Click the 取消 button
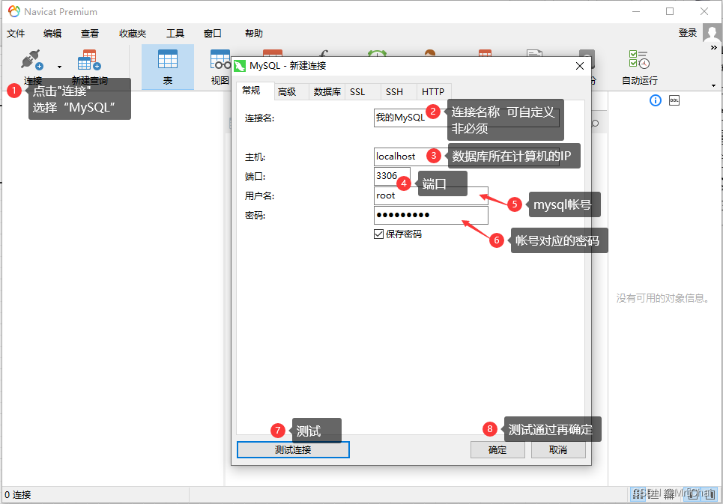This screenshot has height=504, width=723. [x=558, y=449]
